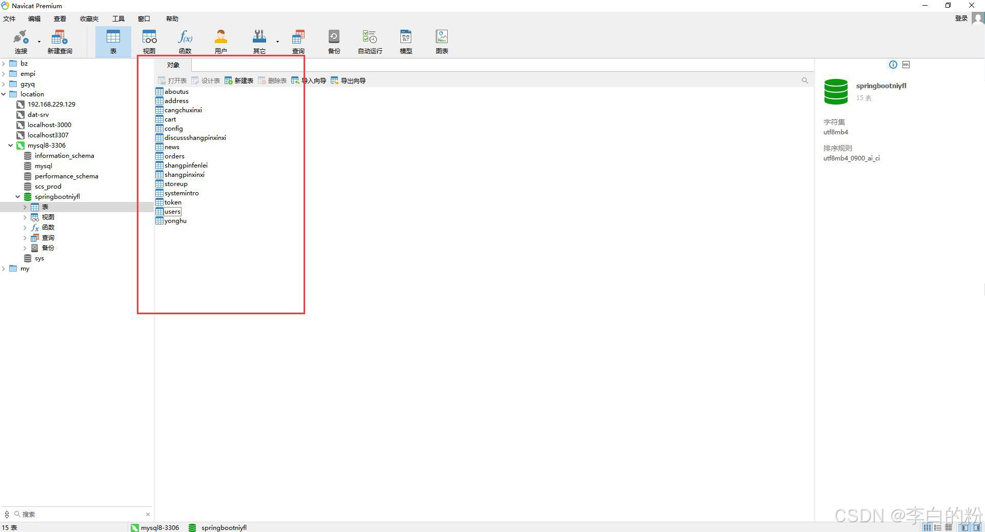Screen dimensions: 985x532
Task: Open the 帮助 menu
Action: point(172,18)
